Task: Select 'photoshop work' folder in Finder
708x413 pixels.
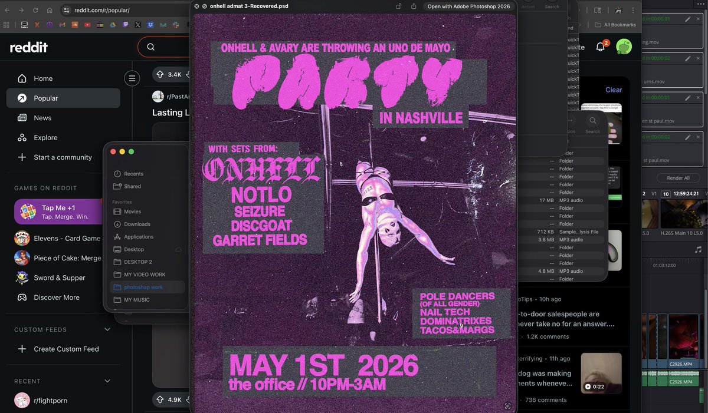Action: (x=147, y=287)
